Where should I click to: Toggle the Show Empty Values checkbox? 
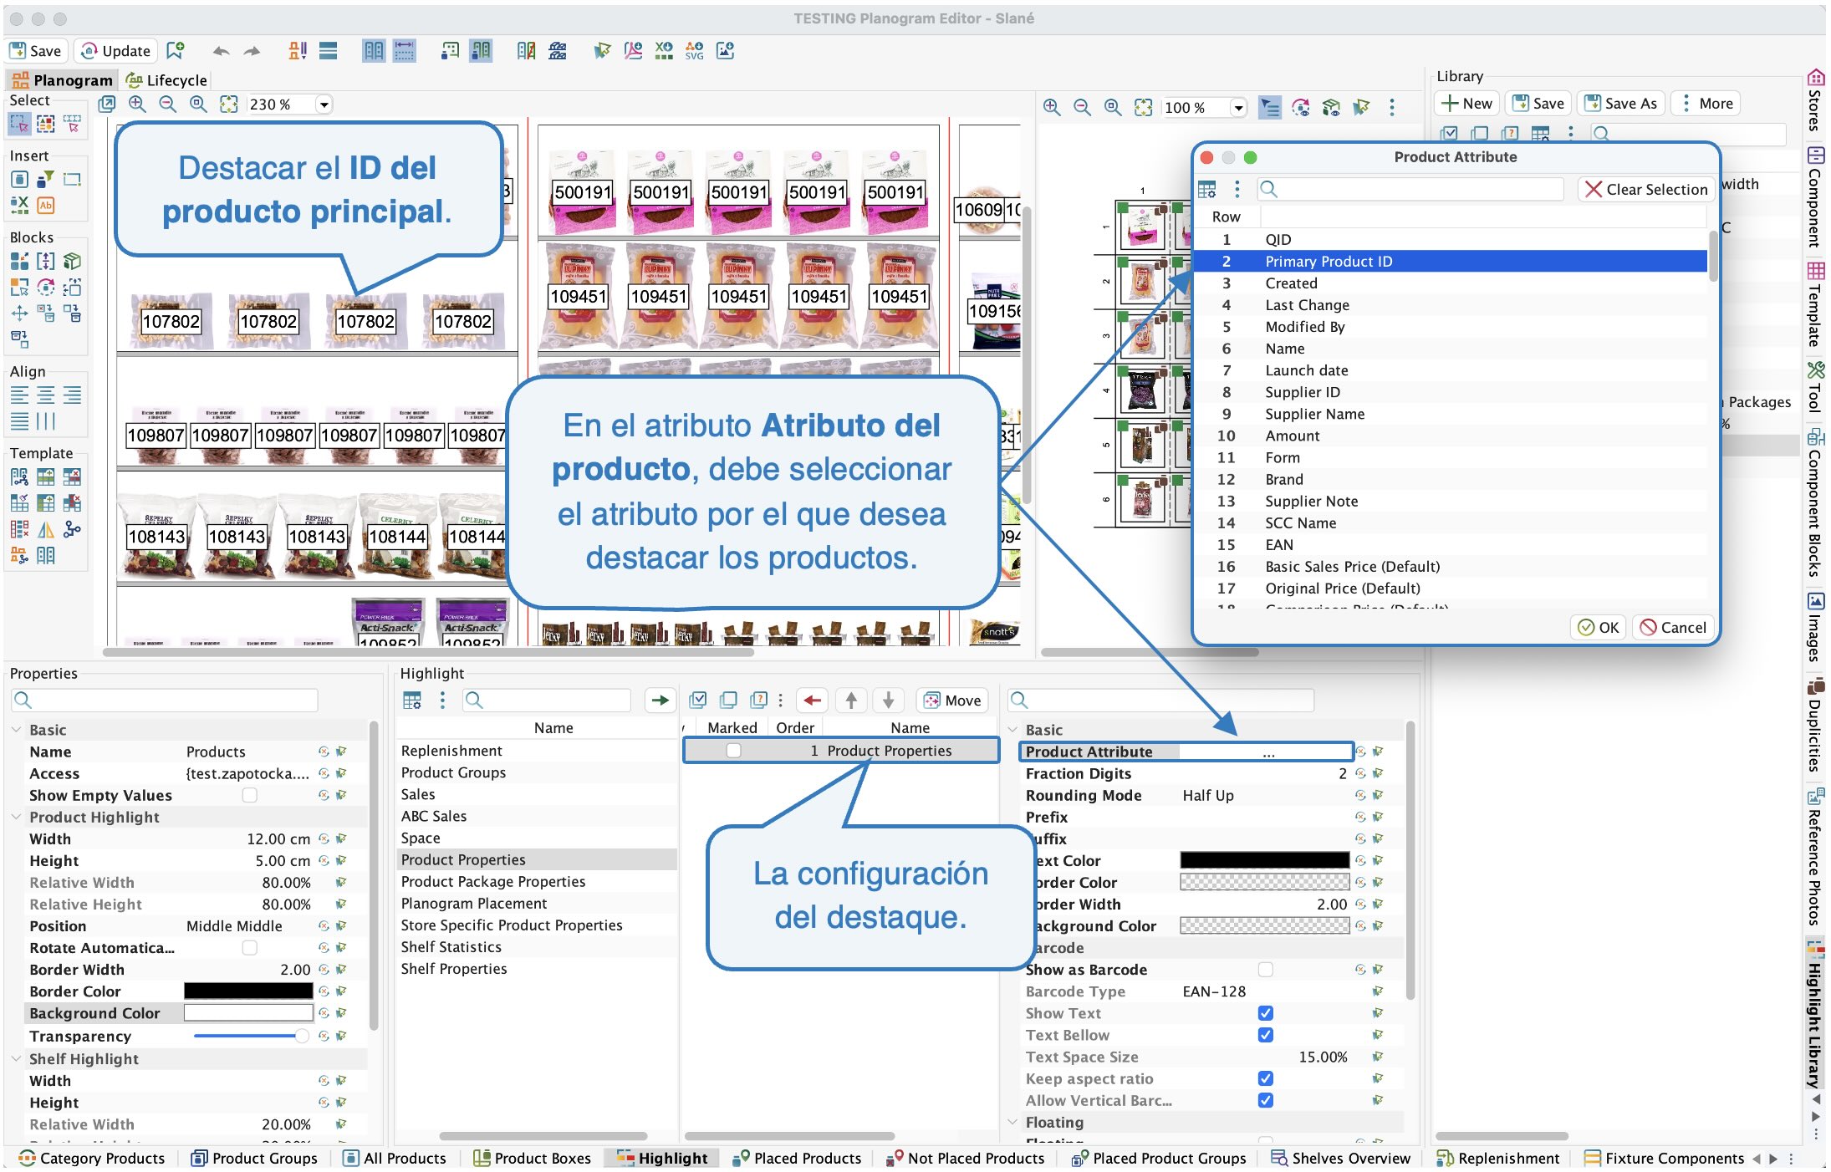tap(249, 795)
